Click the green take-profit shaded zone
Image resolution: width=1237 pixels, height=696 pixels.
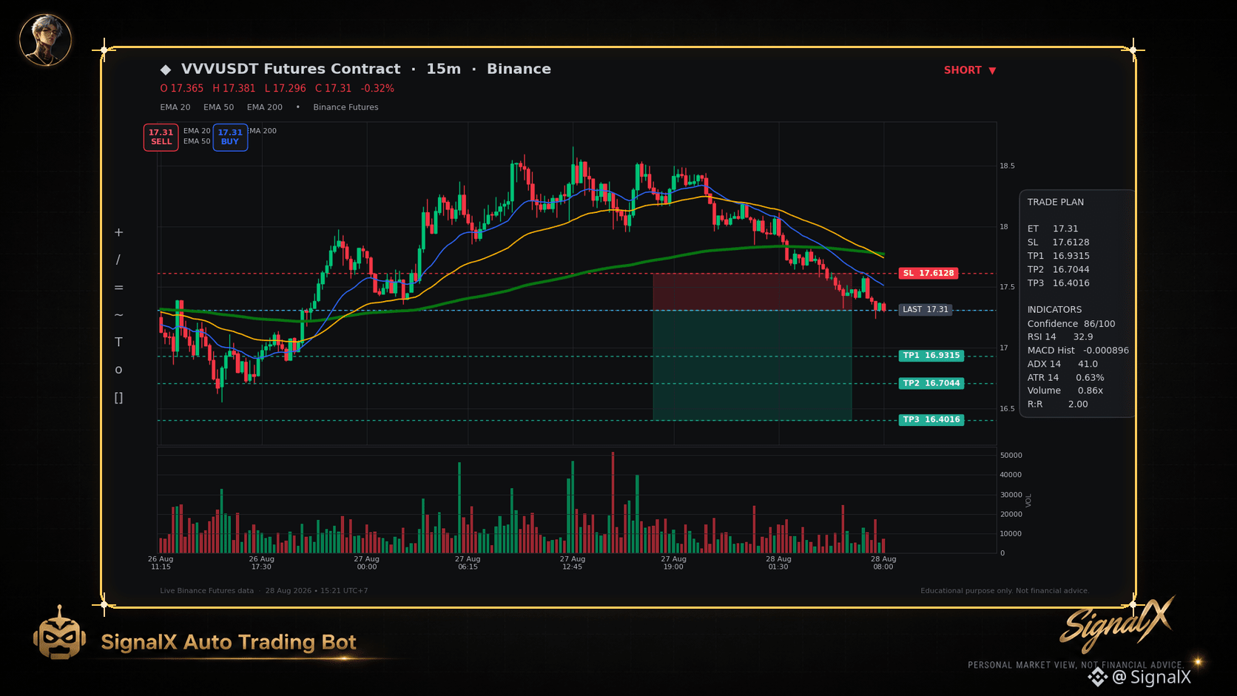tap(752, 365)
